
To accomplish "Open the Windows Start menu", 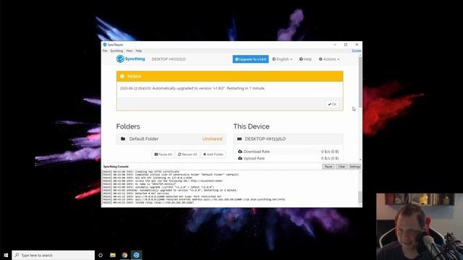I will click(x=6, y=255).
